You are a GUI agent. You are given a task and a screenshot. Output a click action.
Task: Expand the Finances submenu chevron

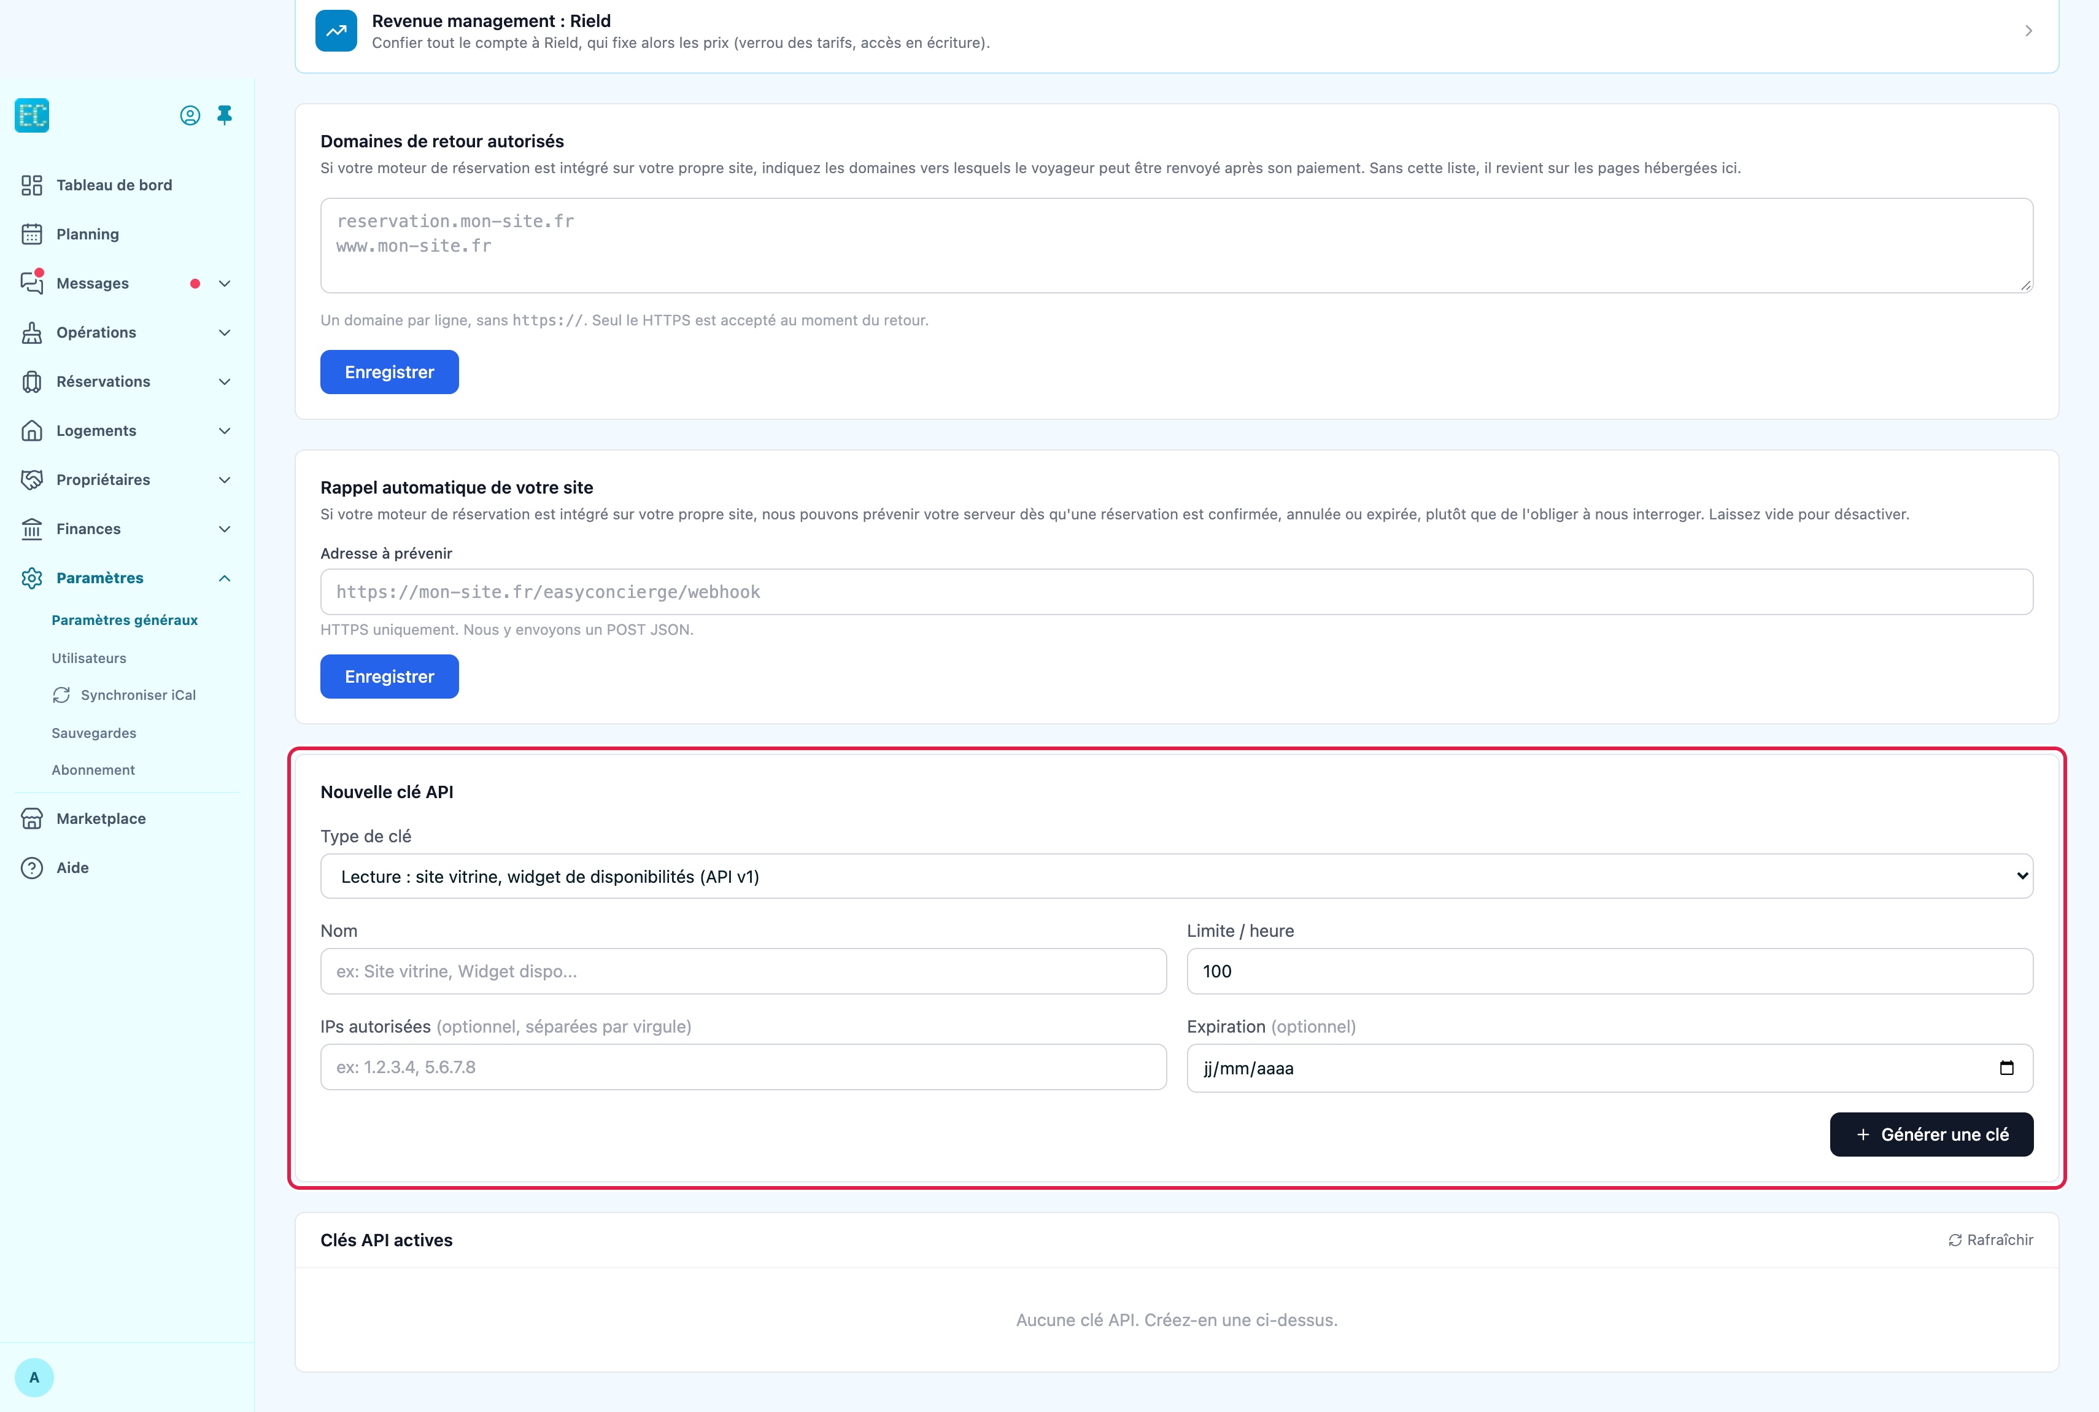pos(225,529)
